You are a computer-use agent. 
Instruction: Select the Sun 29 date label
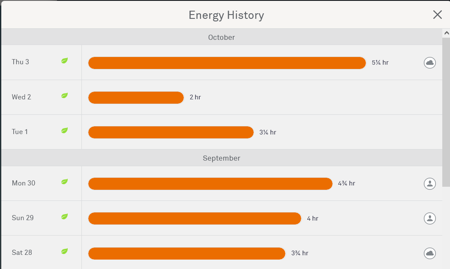pos(23,218)
